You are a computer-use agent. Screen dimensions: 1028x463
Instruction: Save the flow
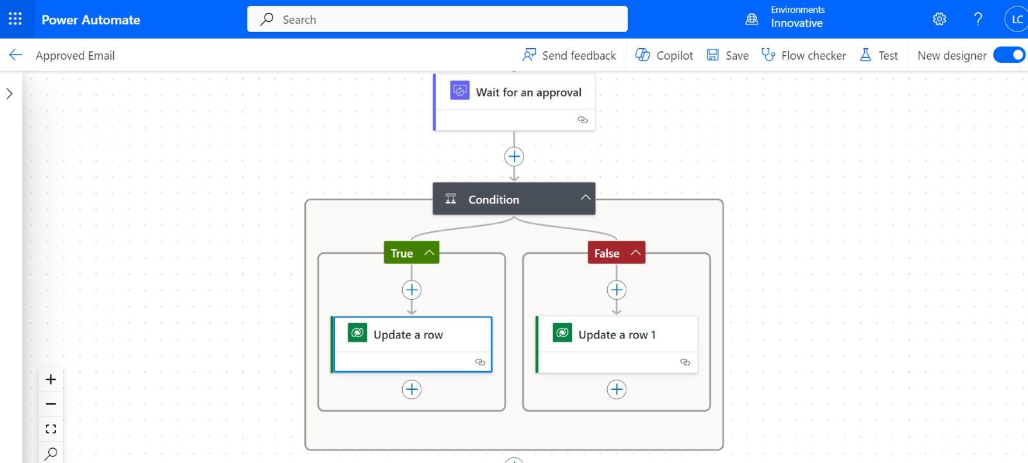pos(728,55)
